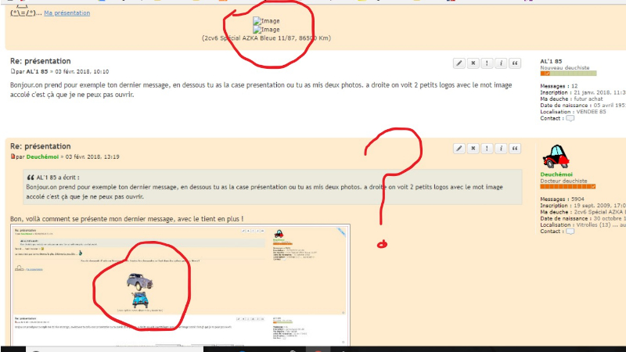Report AL'1 85's post with exclamation icon

[x=487, y=63]
